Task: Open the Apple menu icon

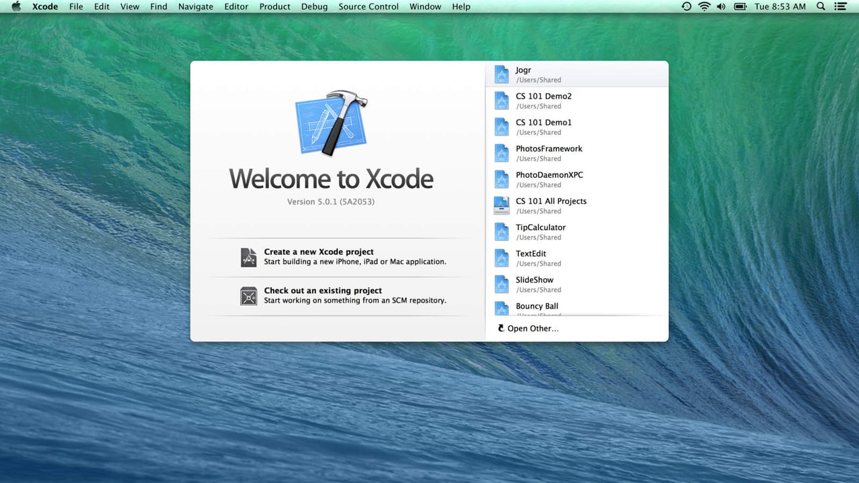Action: click(17, 7)
